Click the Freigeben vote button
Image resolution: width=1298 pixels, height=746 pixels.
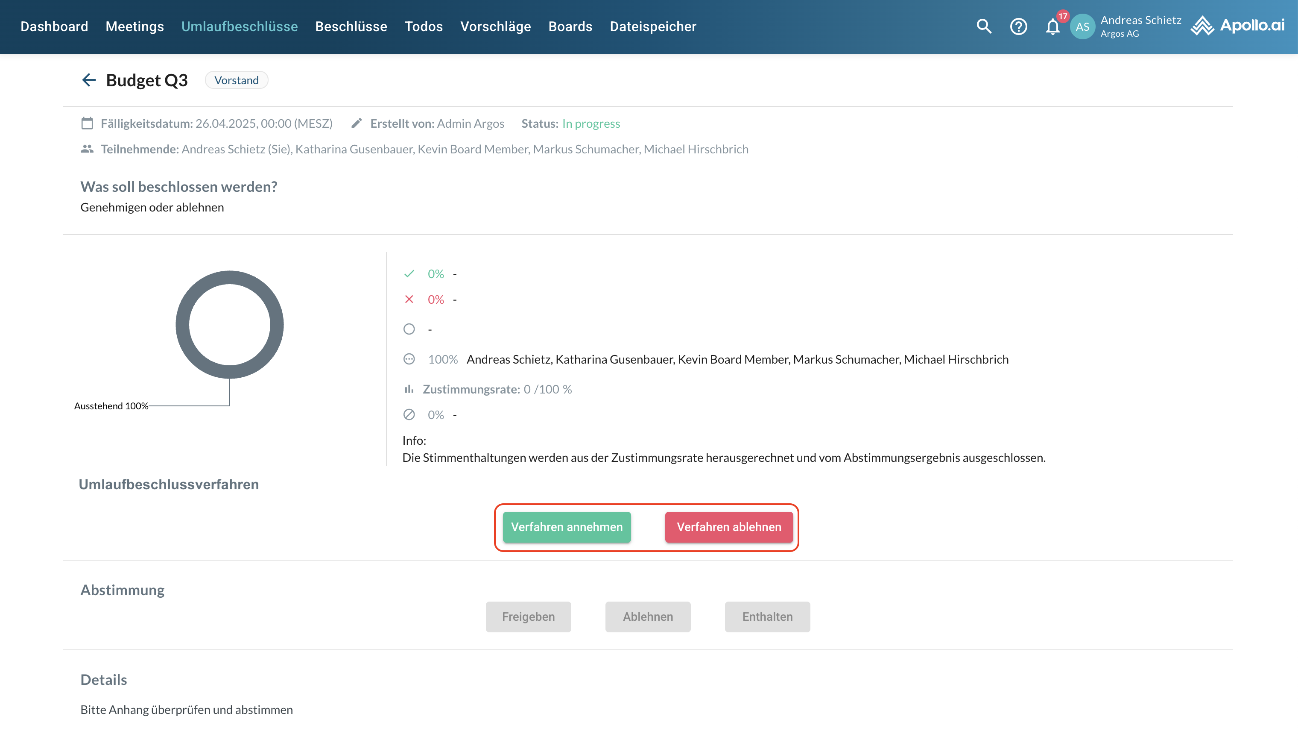(528, 617)
